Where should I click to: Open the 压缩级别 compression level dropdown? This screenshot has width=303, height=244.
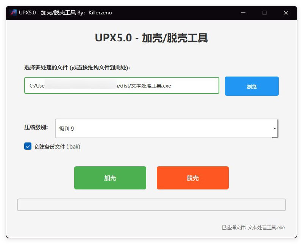tap(166, 128)
